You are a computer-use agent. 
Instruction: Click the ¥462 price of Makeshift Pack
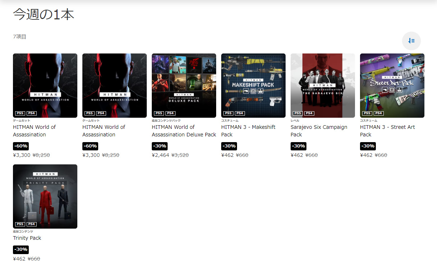(x=227, y=155)
